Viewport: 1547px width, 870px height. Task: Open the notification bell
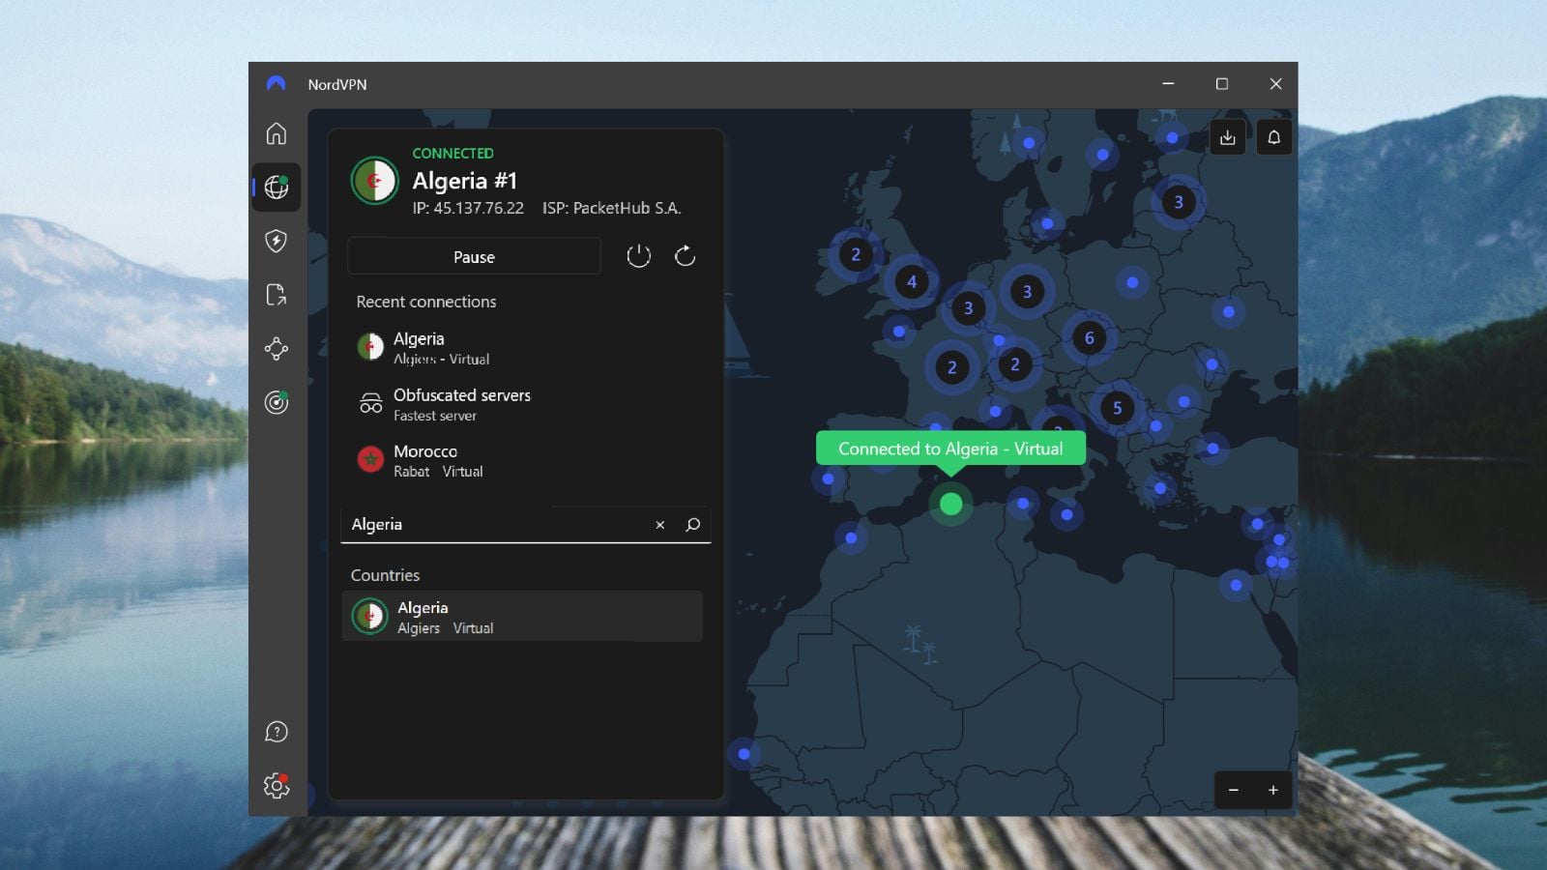1274,137
